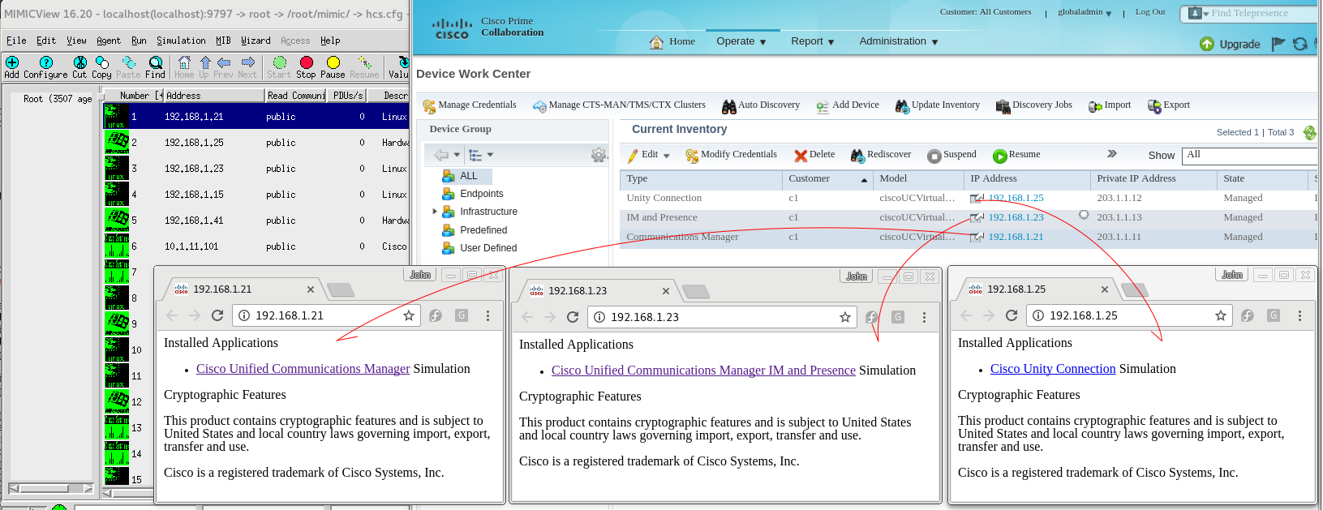Open the Report dropdown menu
The image size is (1323, 510).
(813, 41)
